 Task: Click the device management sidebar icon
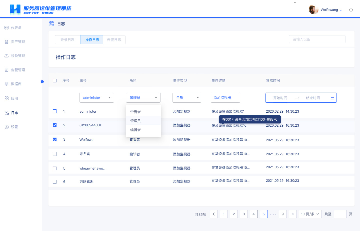(x=6, y=56)
